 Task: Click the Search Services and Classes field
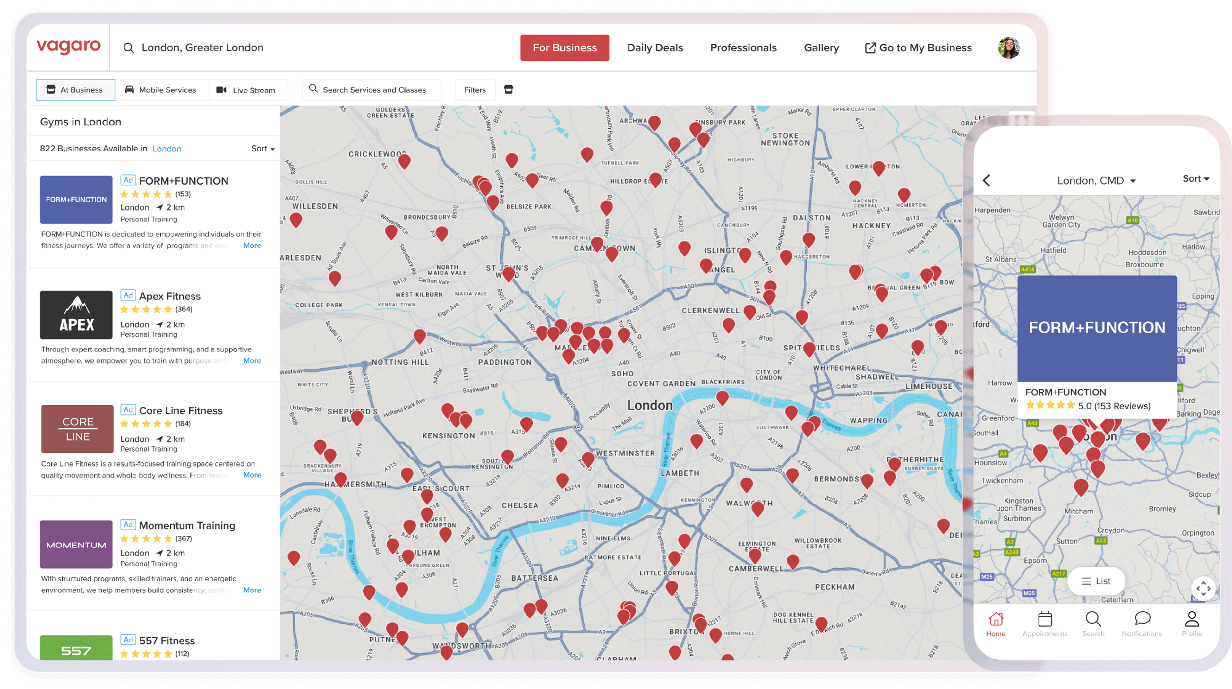(371, 90)
